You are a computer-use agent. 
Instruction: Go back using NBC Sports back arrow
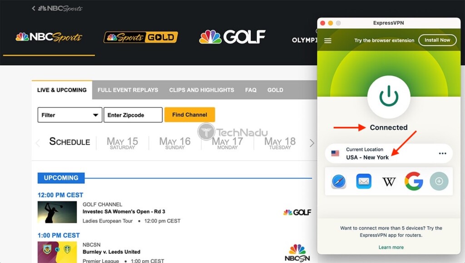pos(34,8)
